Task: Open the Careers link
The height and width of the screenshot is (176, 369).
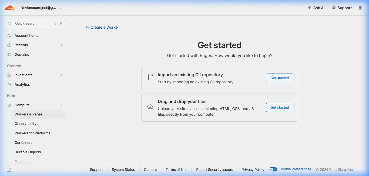Action: [150, 170]
